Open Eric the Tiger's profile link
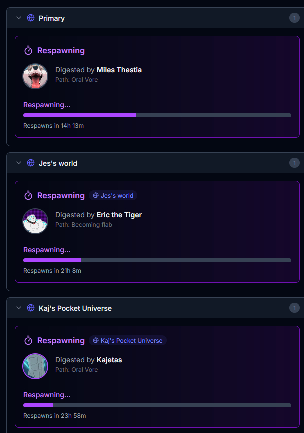The image size is (304, 433). click(119, 215)
